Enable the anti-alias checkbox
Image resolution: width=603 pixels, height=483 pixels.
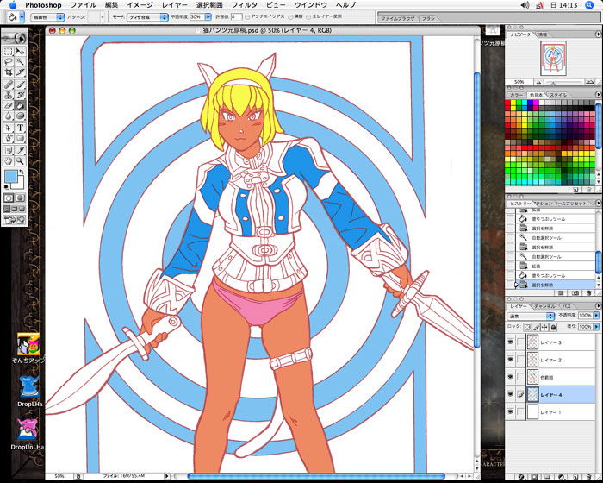[x=248, y=16]
